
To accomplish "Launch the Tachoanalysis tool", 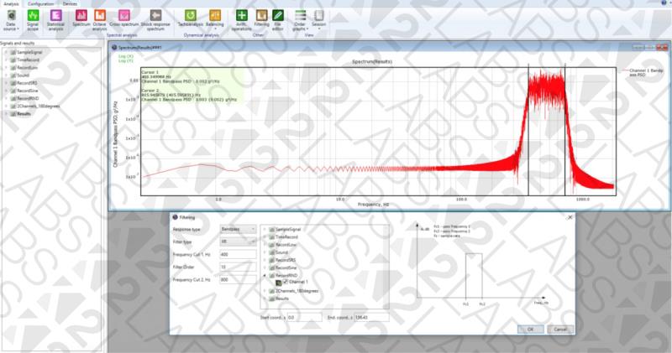I will (191, 18).
